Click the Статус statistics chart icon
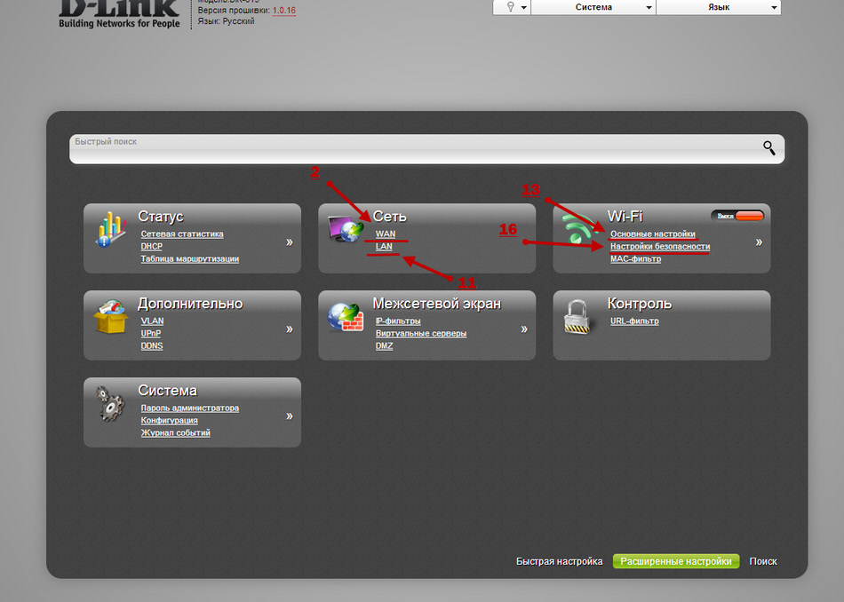 [111, 229]
